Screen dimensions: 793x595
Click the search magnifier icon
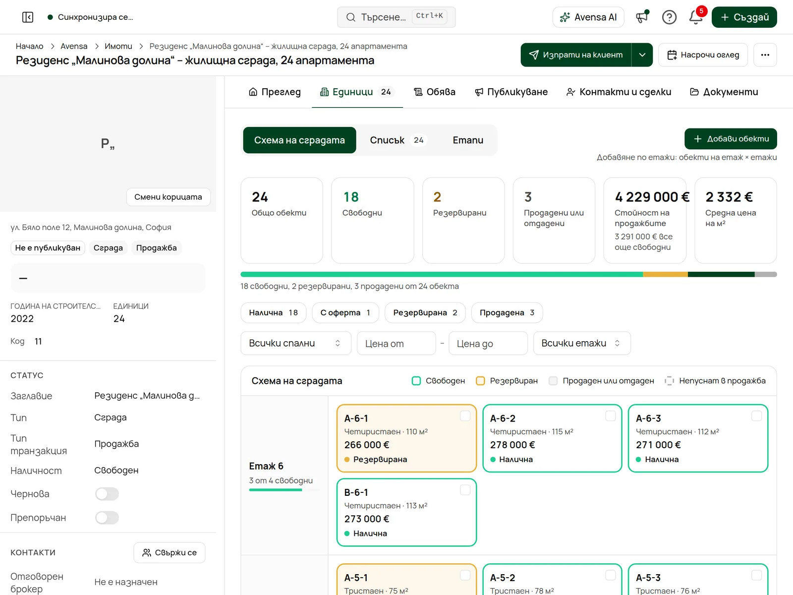point(351,17)
